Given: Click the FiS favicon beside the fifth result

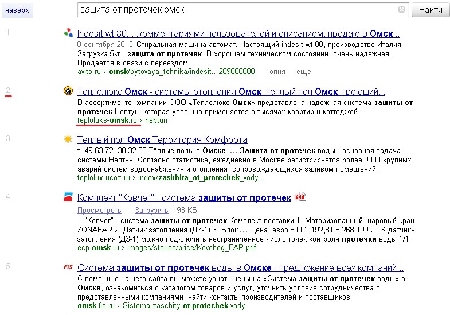Looking at the screenshot, I should (68, 267).
